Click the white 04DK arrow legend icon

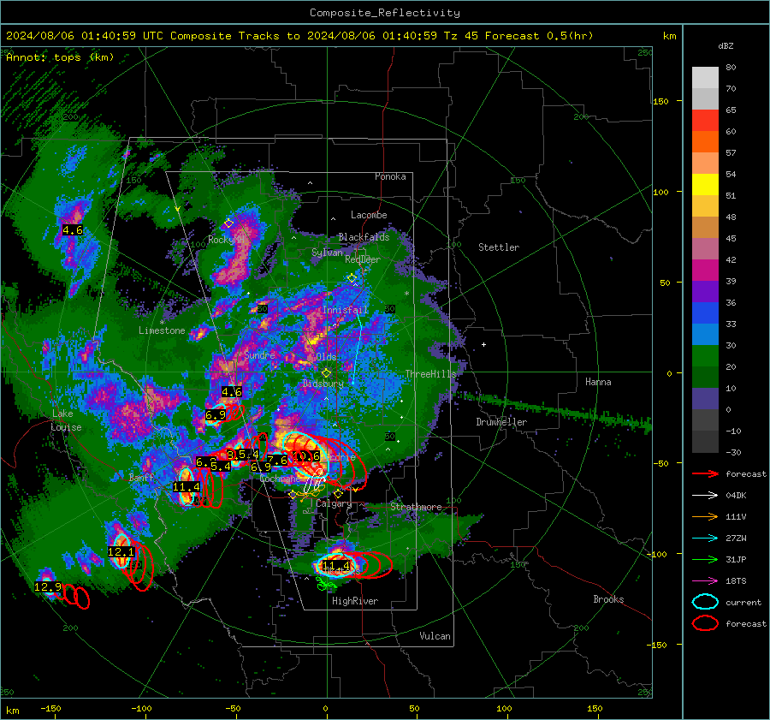[x=705, y=496]
